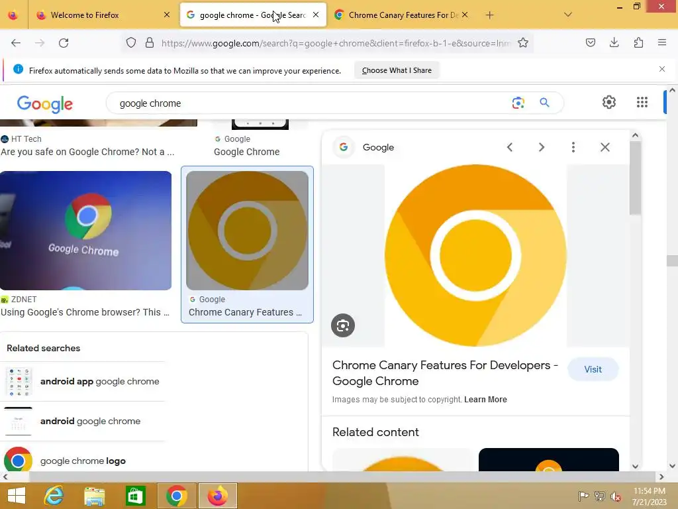Show next image in preview panel
This screenshot has width=678, height=509.
pos(542,147)
